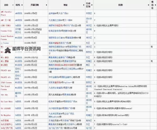Open the PALACE apm link
Viewport: 157px width, 130px height.
pyautogui.click(x=6, y=70)
